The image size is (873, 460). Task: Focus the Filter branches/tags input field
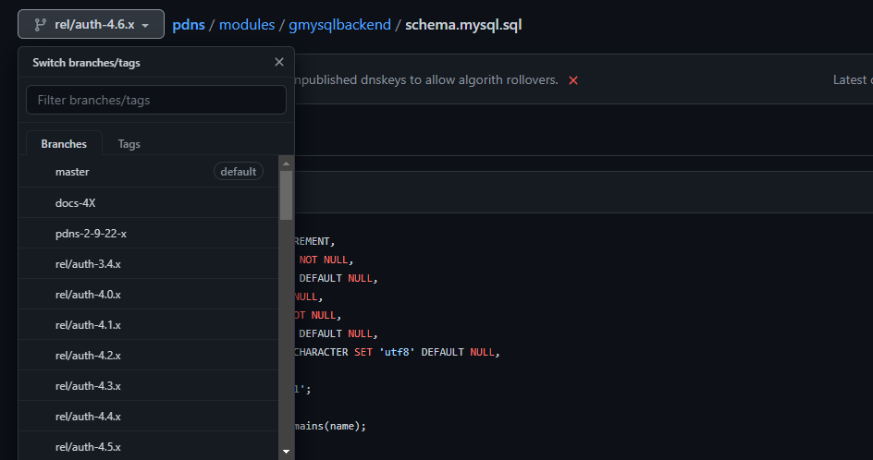tap(156, 100)
